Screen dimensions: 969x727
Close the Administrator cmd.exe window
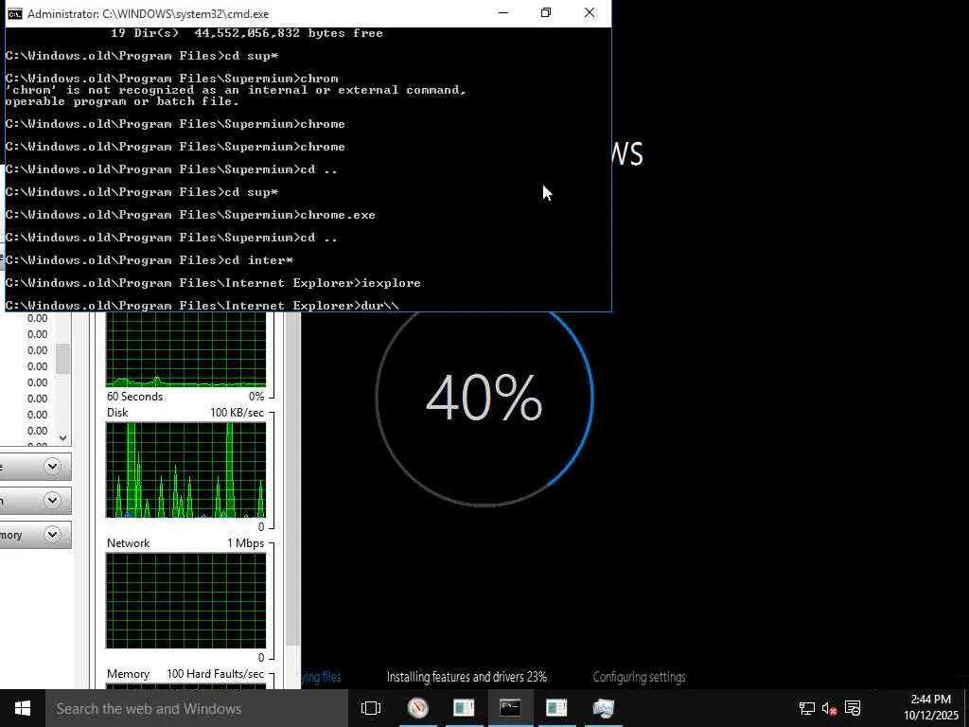click(x=590, y=13)
